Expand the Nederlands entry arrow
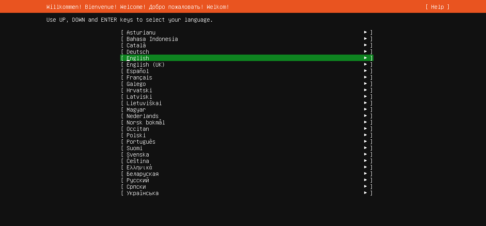This screenshot has height=226, width=486. tap(365, 116)
